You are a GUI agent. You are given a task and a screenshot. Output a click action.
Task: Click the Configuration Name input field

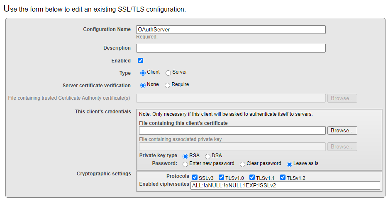[x=231, y=30]
